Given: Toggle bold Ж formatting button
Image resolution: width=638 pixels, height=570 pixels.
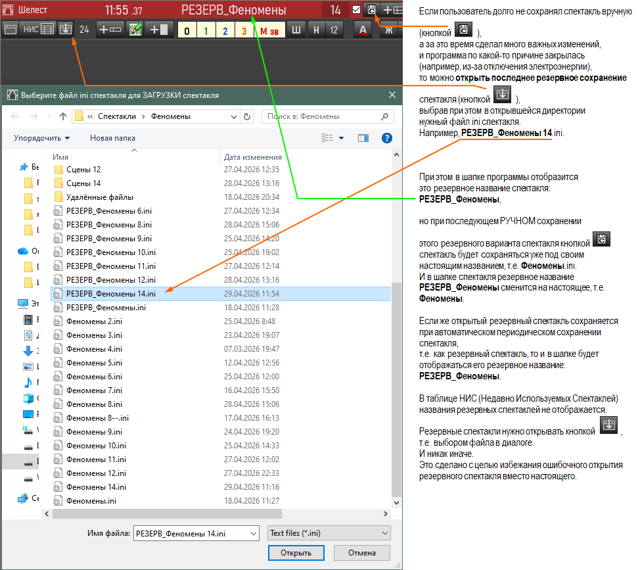Looking at the screenshot, I should click(x=388, y=30).
